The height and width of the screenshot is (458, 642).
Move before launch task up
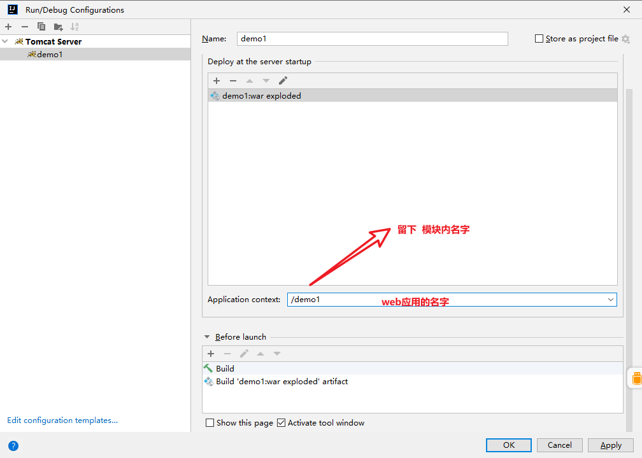pos(260,353)
